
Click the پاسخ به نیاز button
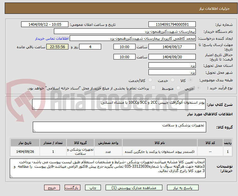[x=183, y=187]
